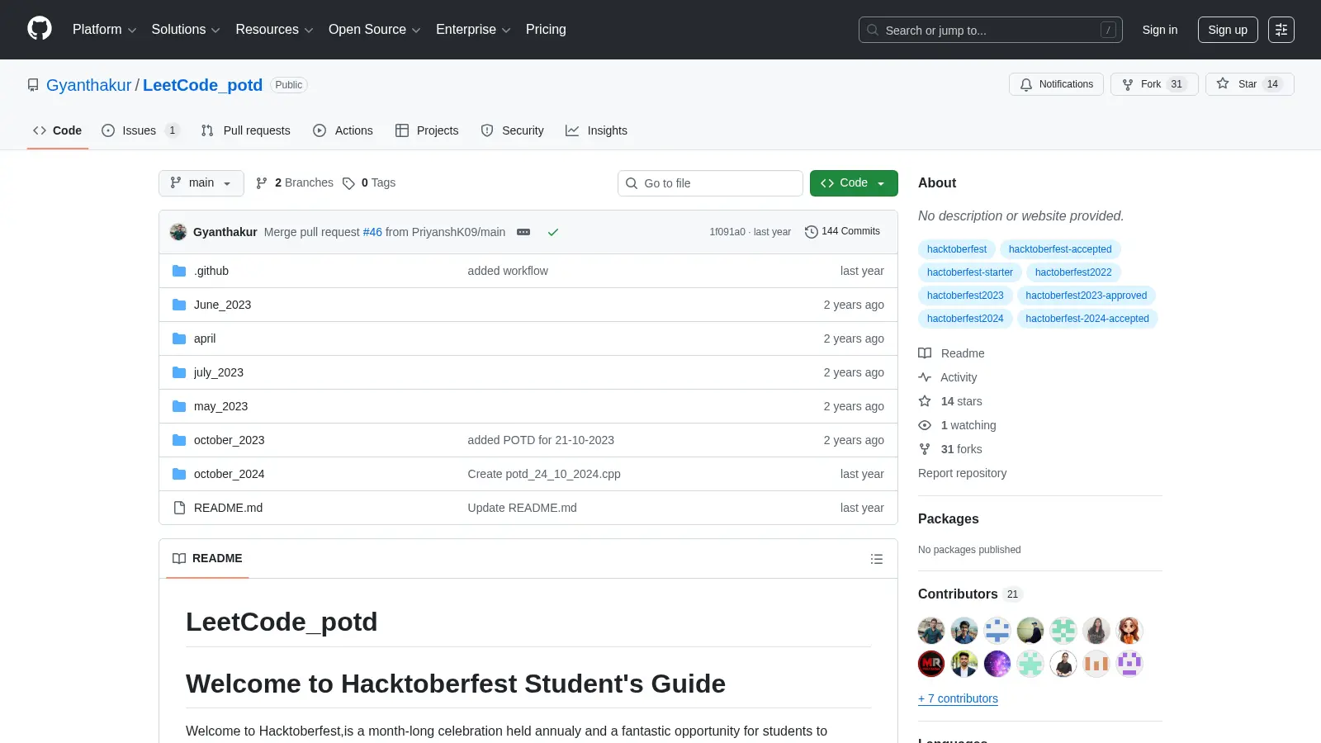
Task: Open the Security tab
Action: coord(513,130)
